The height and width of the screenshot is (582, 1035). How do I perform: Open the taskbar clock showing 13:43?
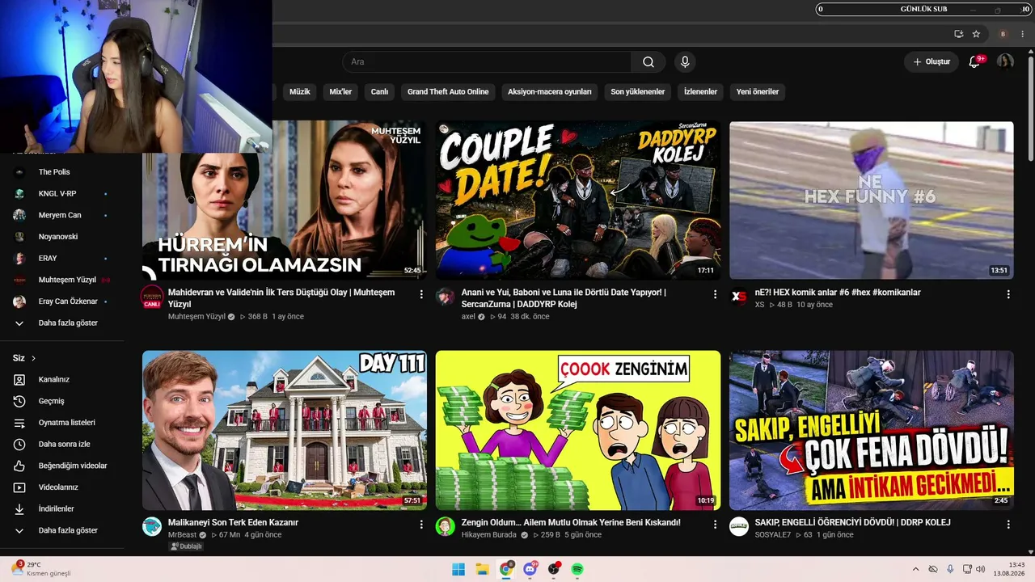(1009, 569)
